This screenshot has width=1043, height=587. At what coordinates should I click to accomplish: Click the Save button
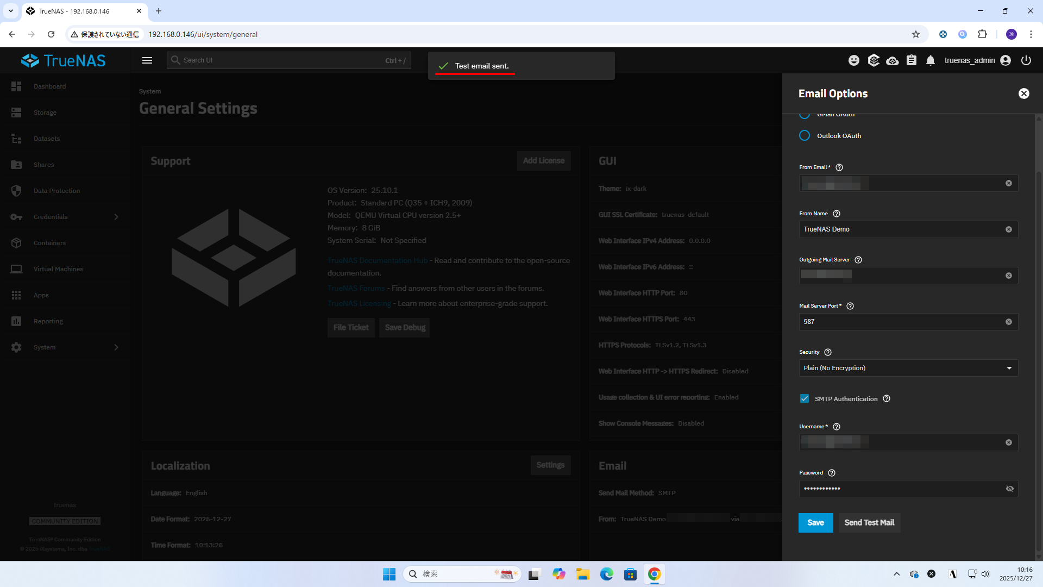pos(815,522)
